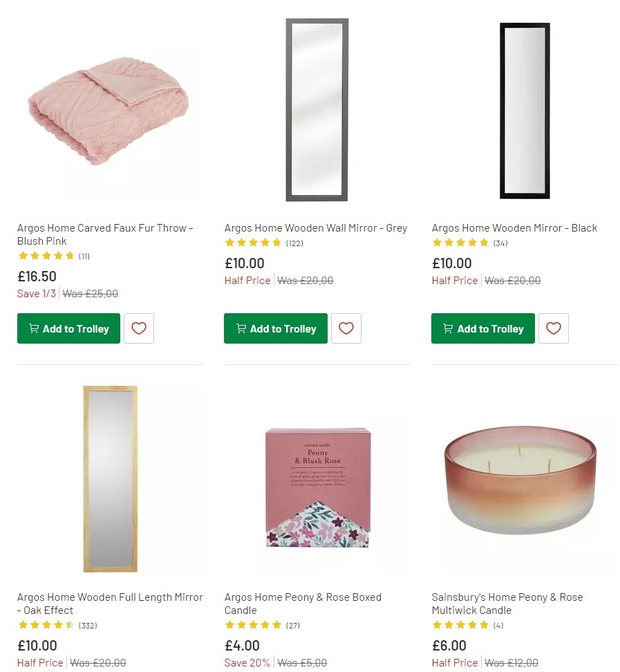Screen dimensions: 620x672
Task: Click the star rating for the Black Wooden Mirror
Action: pos(461,243)
